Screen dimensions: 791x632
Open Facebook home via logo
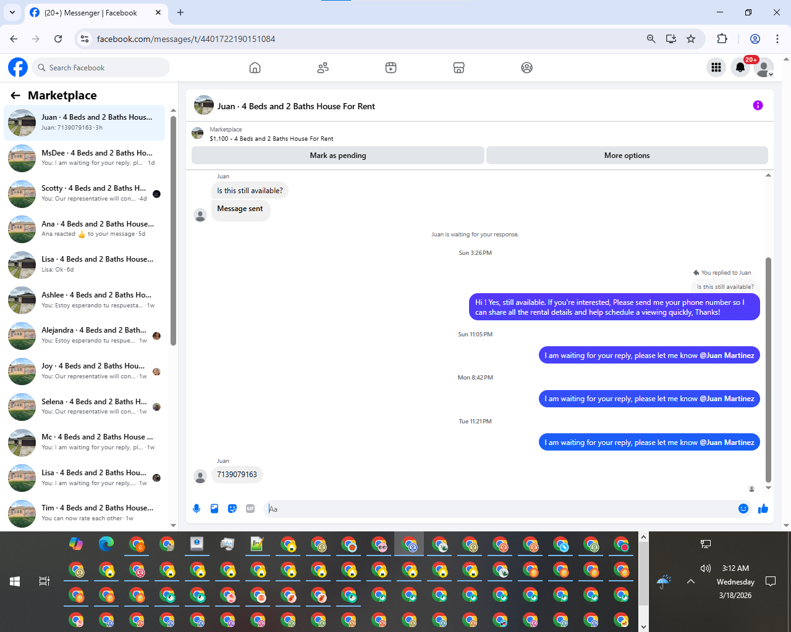[18, 67]
